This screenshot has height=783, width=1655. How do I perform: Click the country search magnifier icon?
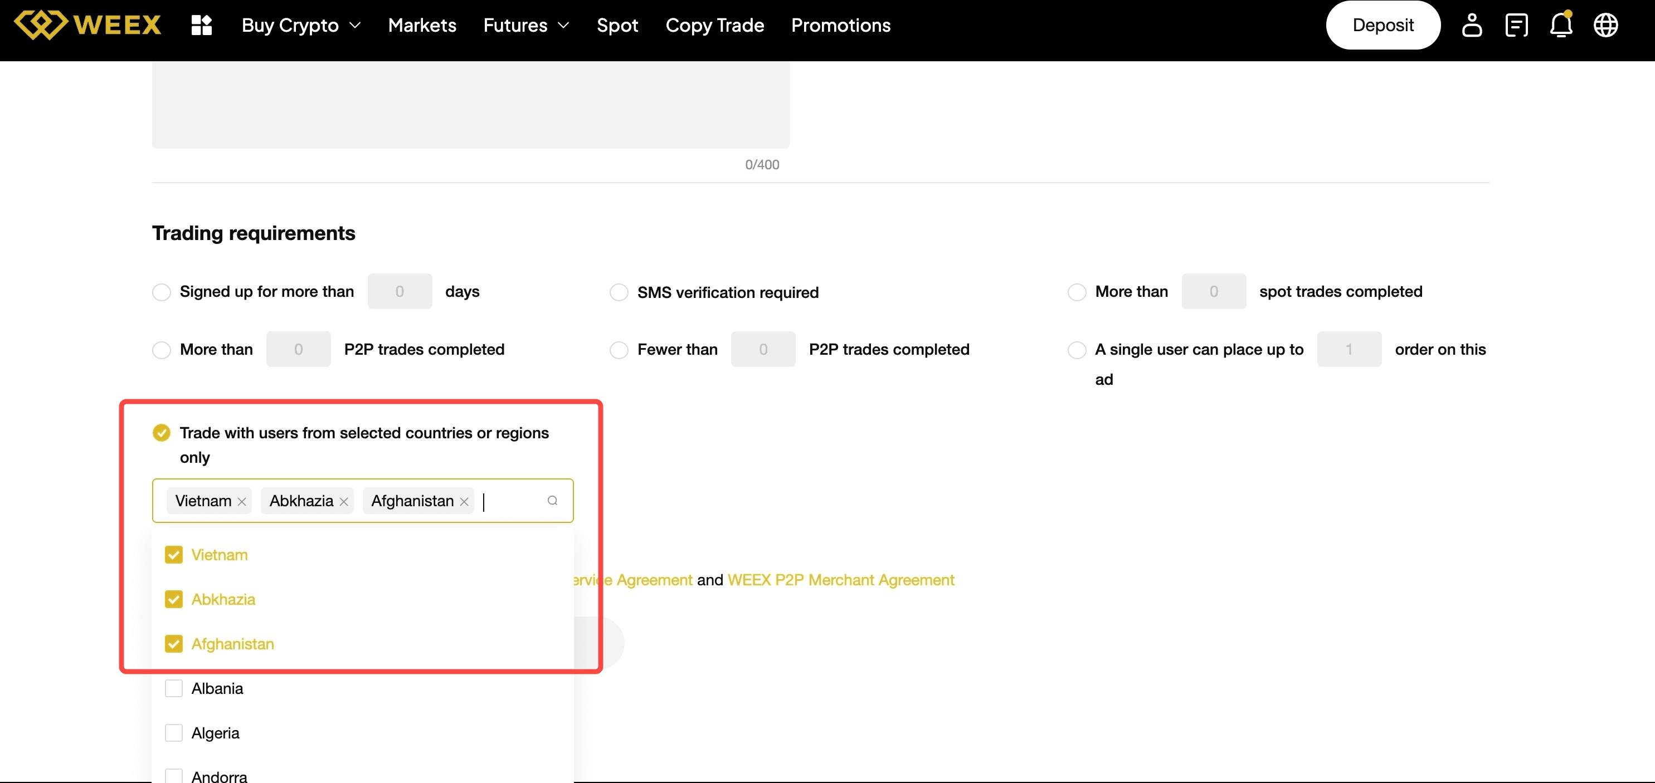click(x=552, y=501)
